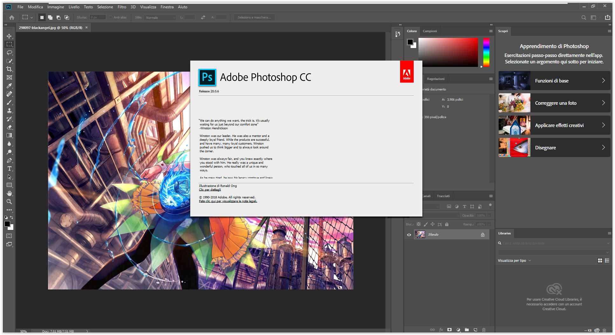The width and height of the screenshot is (615, 335).
Task: Select the Pen tool
Action: tap(9, 160)
